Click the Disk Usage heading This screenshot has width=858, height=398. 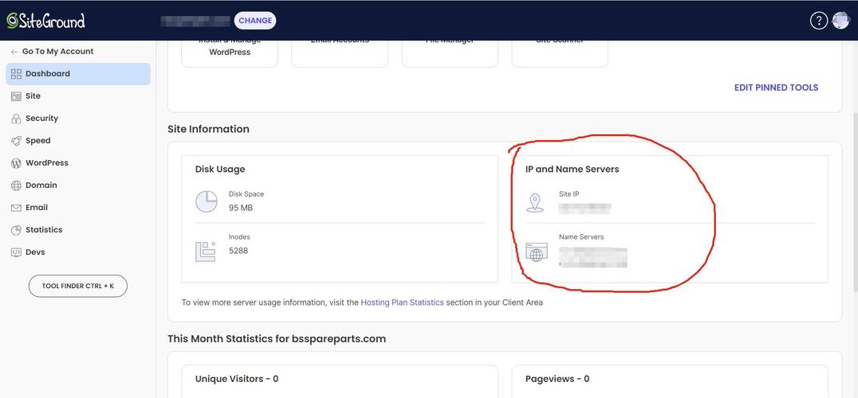click(x=220, y=170)
